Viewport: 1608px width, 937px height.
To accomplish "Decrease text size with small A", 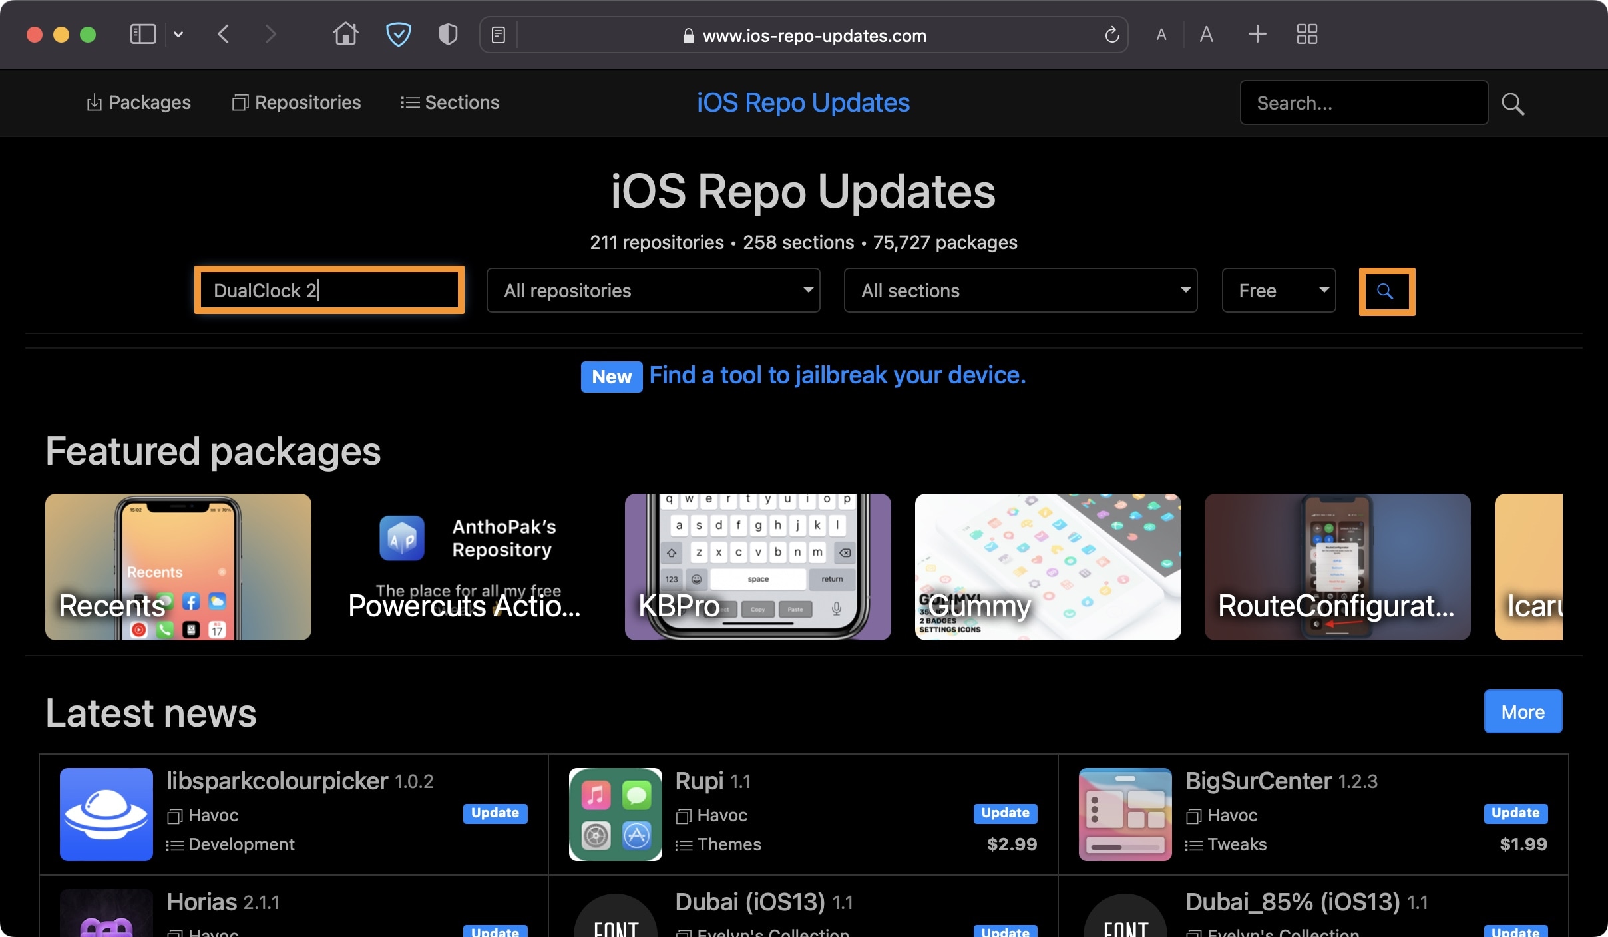I will [x=1161, y=35].
